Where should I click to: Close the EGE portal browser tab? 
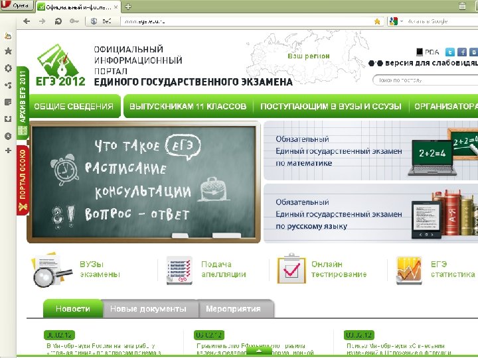[x=116, y=7]
